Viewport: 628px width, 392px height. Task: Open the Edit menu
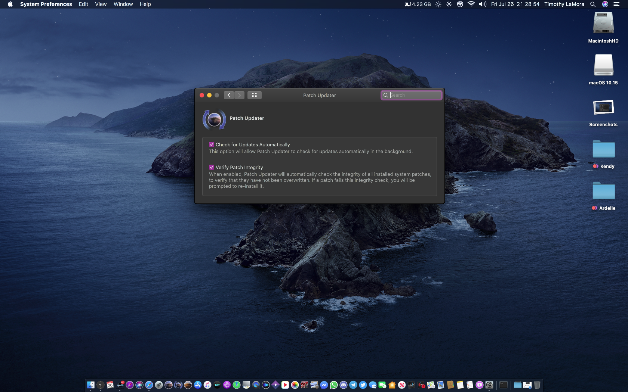pyautogui.click(x=83, y=4)
